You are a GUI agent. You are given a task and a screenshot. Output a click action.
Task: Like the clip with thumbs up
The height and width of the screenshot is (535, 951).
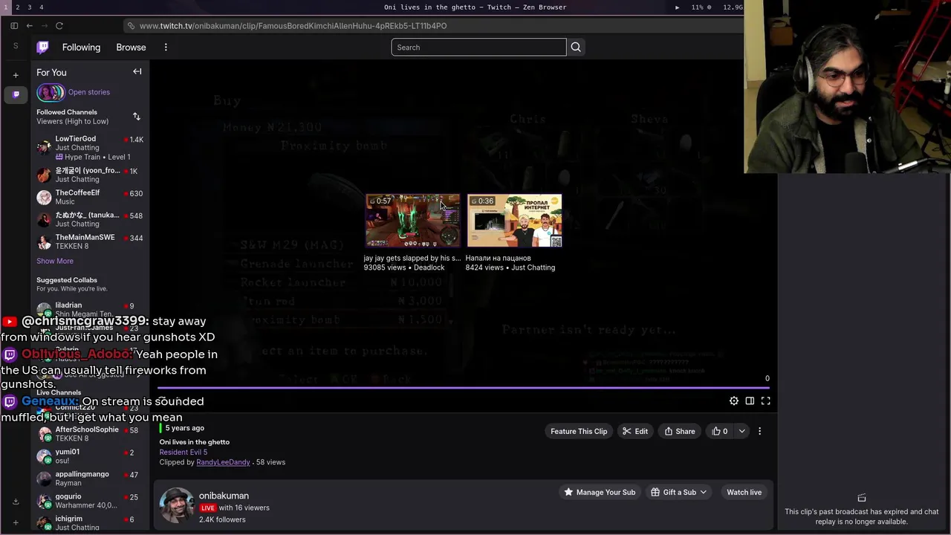point(720,431)
